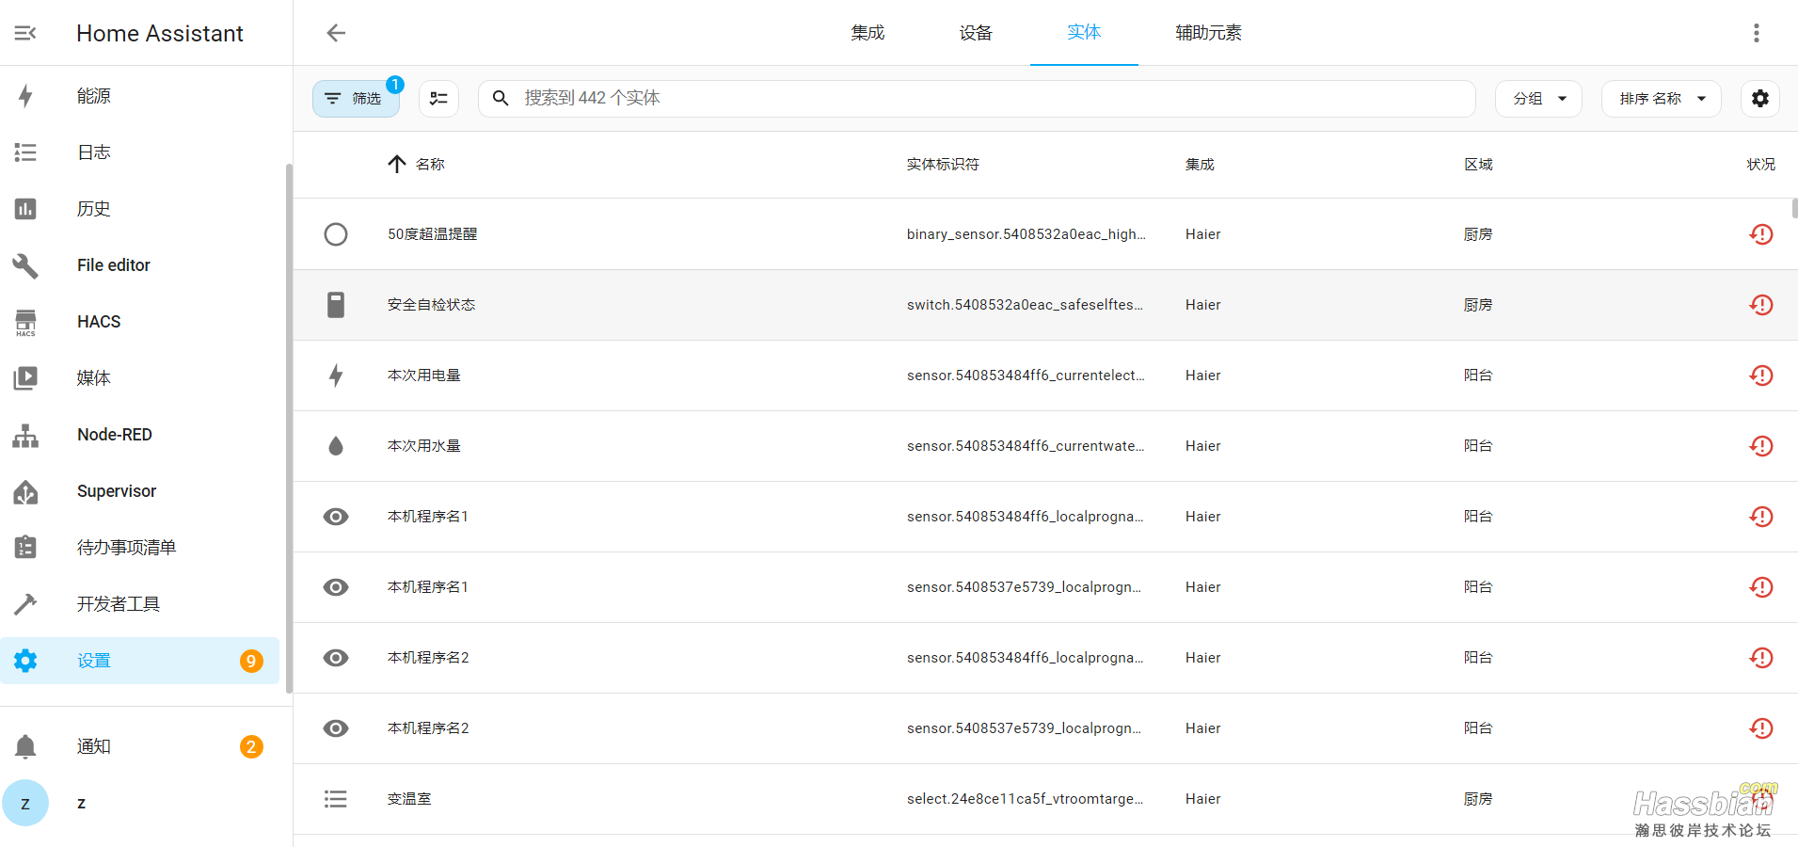
Task: Switch to the 设备 tab
Action: coord(976,33)
